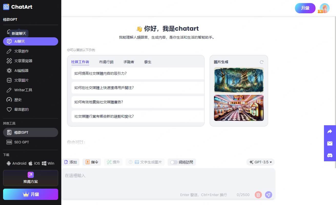Viewport: 336px width, 205px height.
Task: Click the send message icon
Action: (268, 195)
